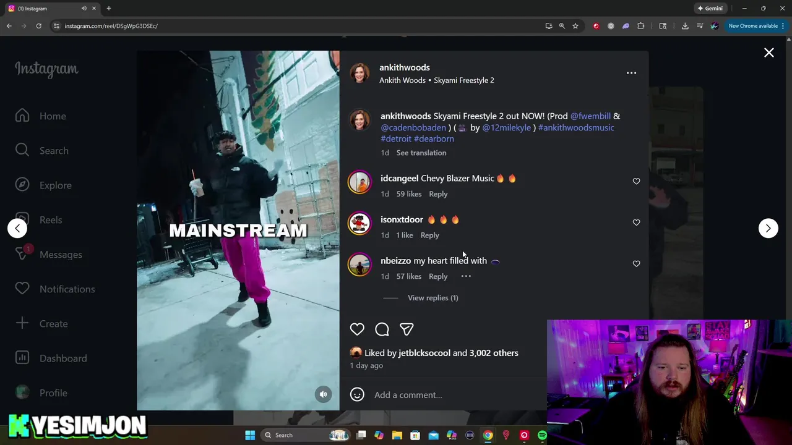Viewport: 792px width, 445px height.
Task: Go to the previous reel arrow
Action: (x=17, y=228)
